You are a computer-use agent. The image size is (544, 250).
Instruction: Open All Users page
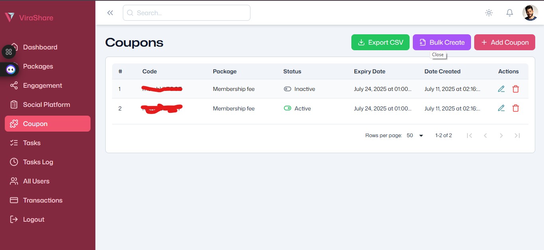point(47,181)
